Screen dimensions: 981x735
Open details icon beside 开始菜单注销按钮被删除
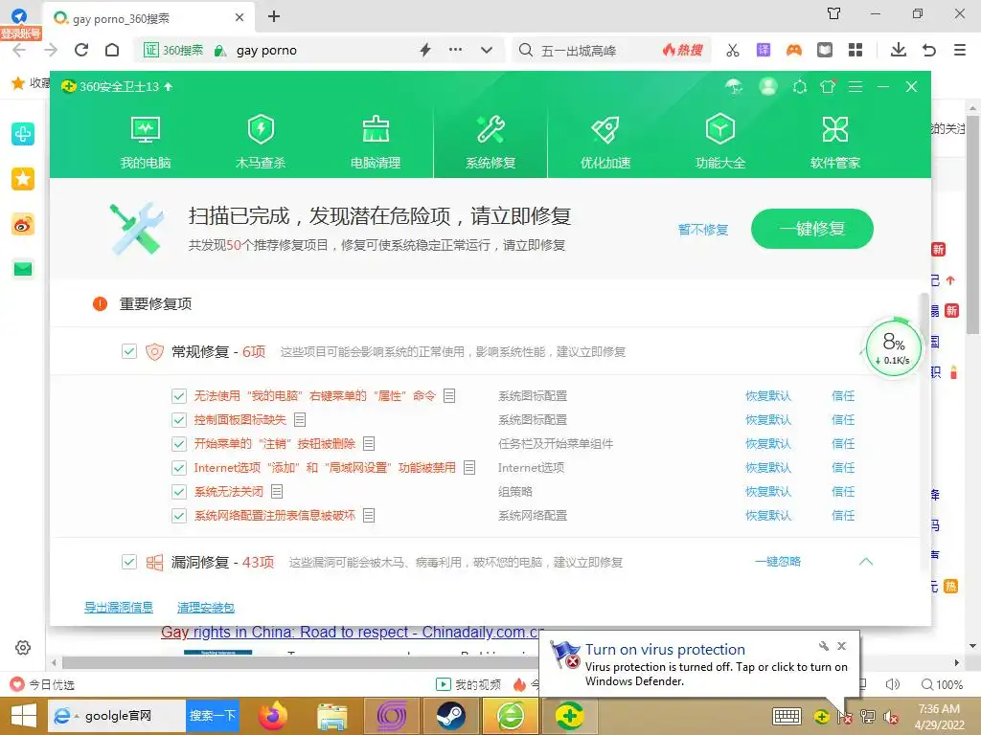(x=369, y=444)
